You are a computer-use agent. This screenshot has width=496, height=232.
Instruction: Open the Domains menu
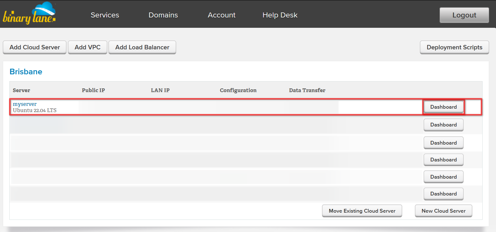click(x=163, y=15)
